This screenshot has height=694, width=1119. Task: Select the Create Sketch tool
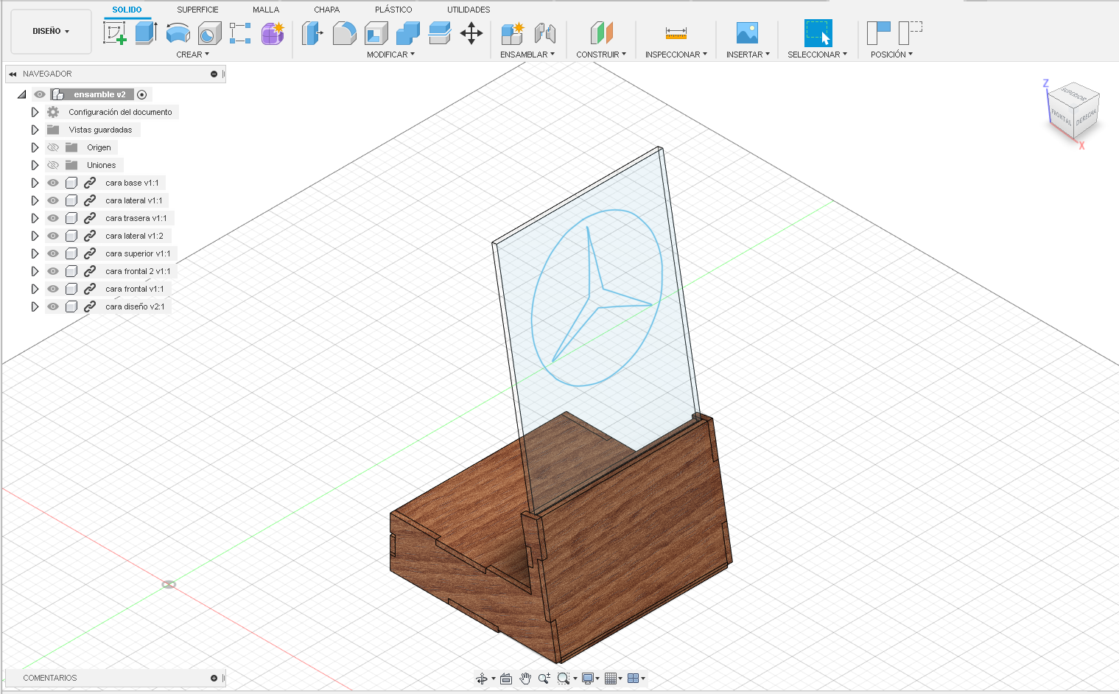tap(114, 32)
